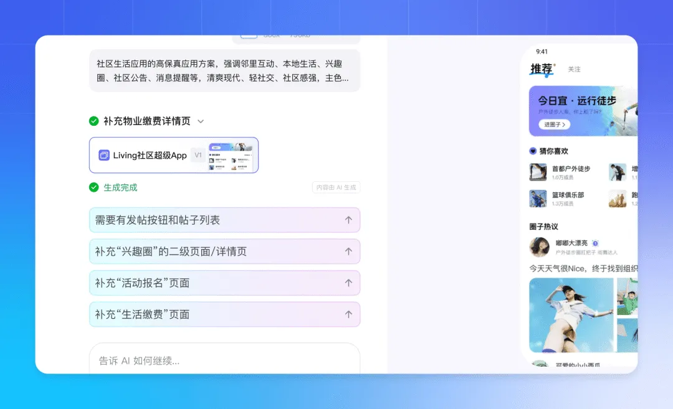The height and width of the screenshot is (409, 673).
Task: Click the 内容由 AI 生成 label
Action: pyautogui.click(x=336, y=187)
